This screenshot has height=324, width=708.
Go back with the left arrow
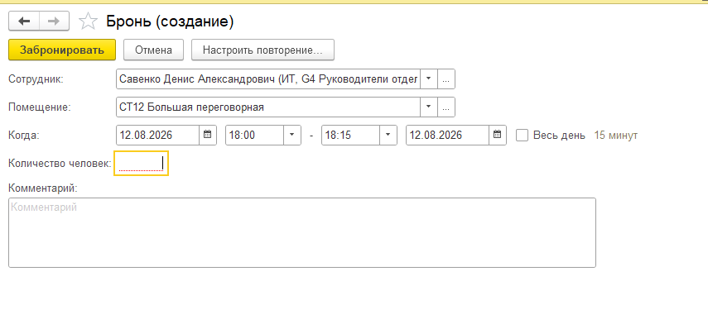[24, 21]
